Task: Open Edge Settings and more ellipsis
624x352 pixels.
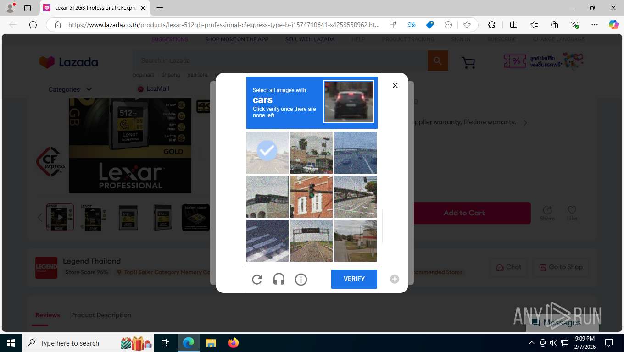Action: 595,25
